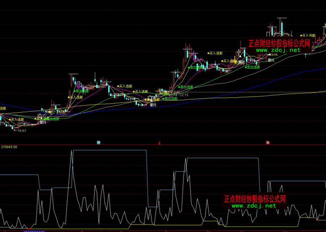
Task: Click the red $ marker on the panel divider
Action: (159, 143)
